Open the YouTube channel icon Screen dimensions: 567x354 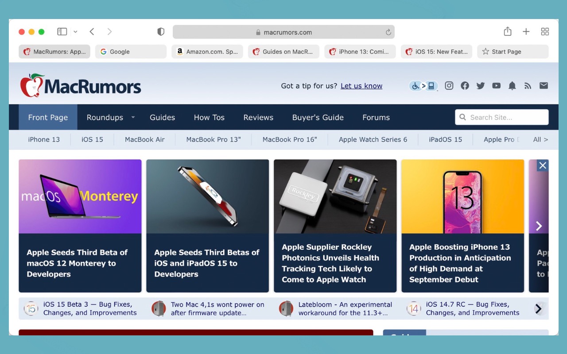coord(496,86)
